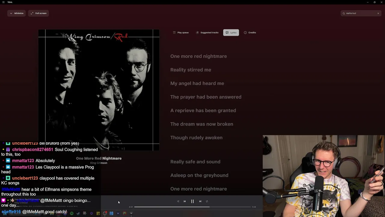
Task: Switch player to Full screen
Action: [38, 13]
